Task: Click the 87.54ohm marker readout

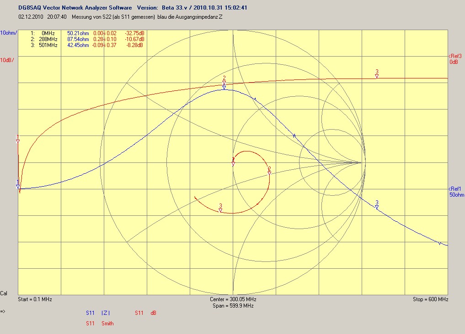Action: pyautogui.click(x=78, y=39)
